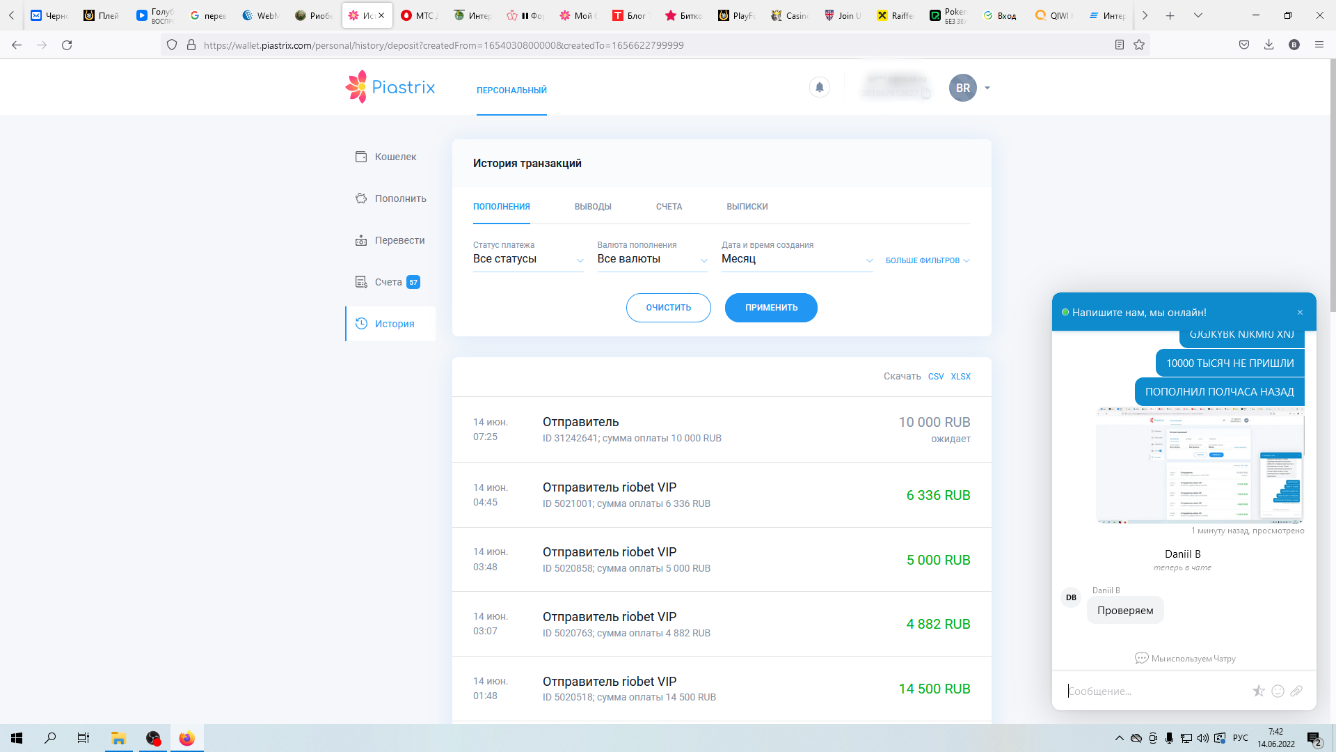Screen dimensions: 1336x752
Task: Bookmark this page with the star icon
Action: tap(1139, 45)
